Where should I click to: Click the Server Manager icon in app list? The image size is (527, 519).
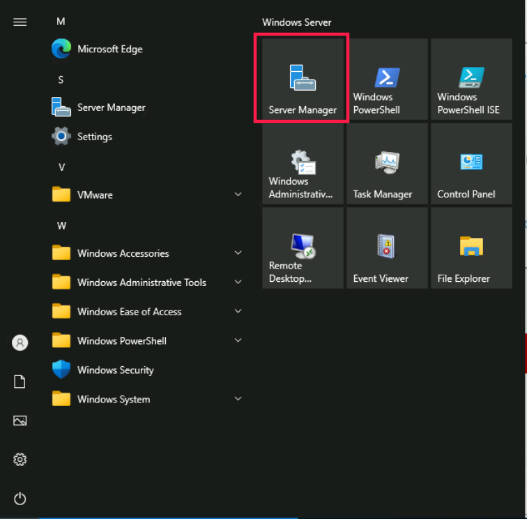coord(61,107)
